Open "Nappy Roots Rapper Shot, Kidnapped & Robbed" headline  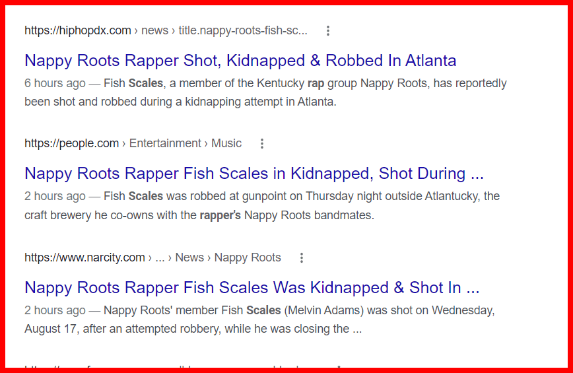coord(240,61)
